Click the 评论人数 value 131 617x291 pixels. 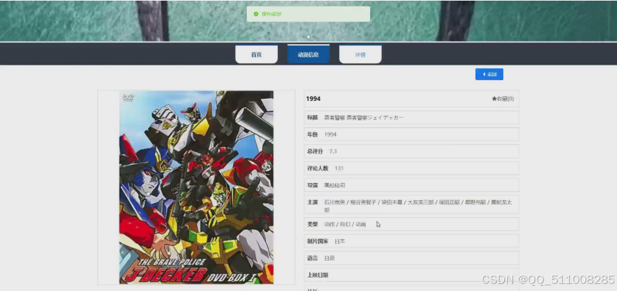point(339,168)
